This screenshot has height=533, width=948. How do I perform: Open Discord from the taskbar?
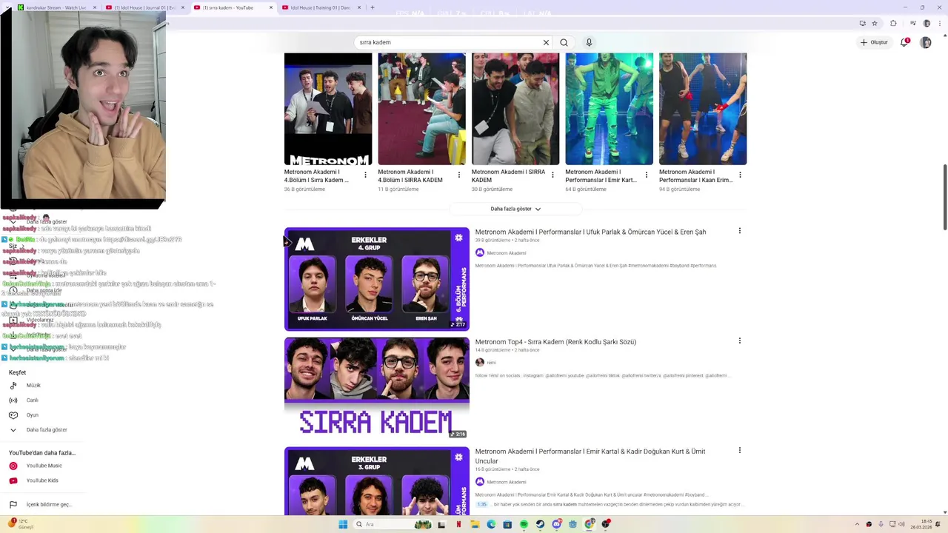(x=557, y=524)
